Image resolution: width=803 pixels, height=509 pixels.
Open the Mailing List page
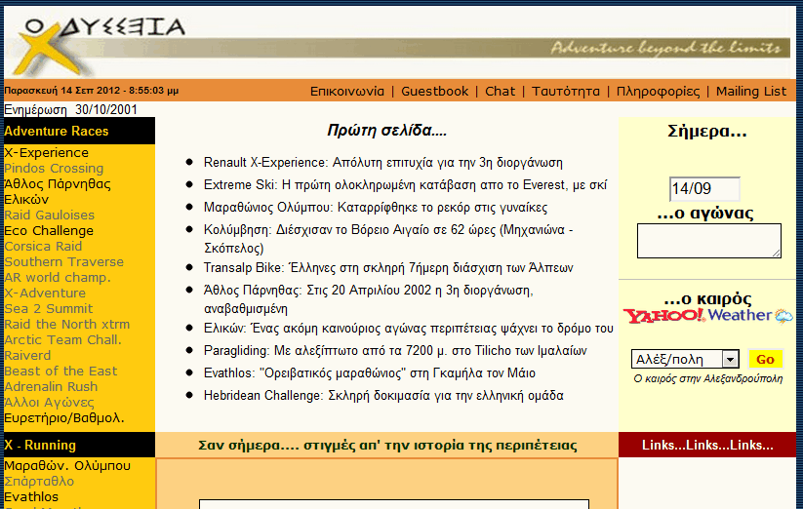point(750,91)
